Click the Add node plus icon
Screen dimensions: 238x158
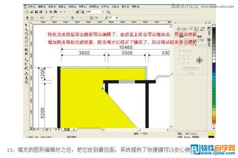[x=27, y=18]
